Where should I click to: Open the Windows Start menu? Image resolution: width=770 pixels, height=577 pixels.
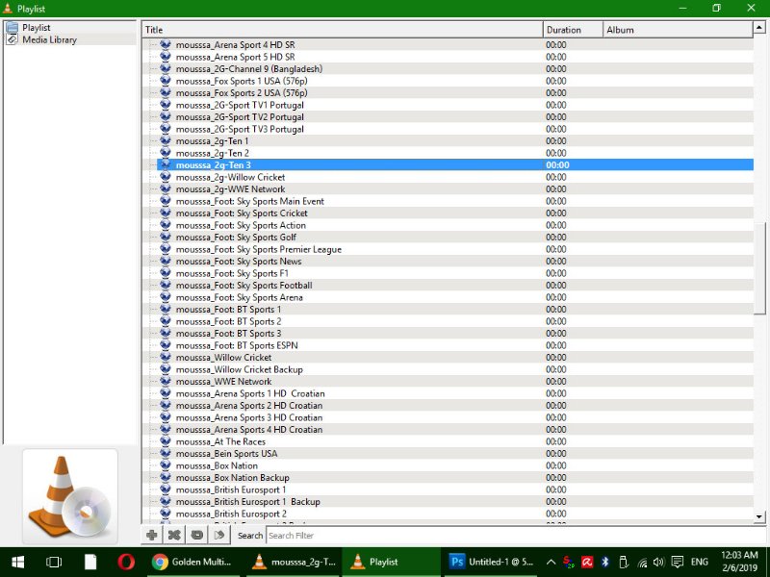18,562
